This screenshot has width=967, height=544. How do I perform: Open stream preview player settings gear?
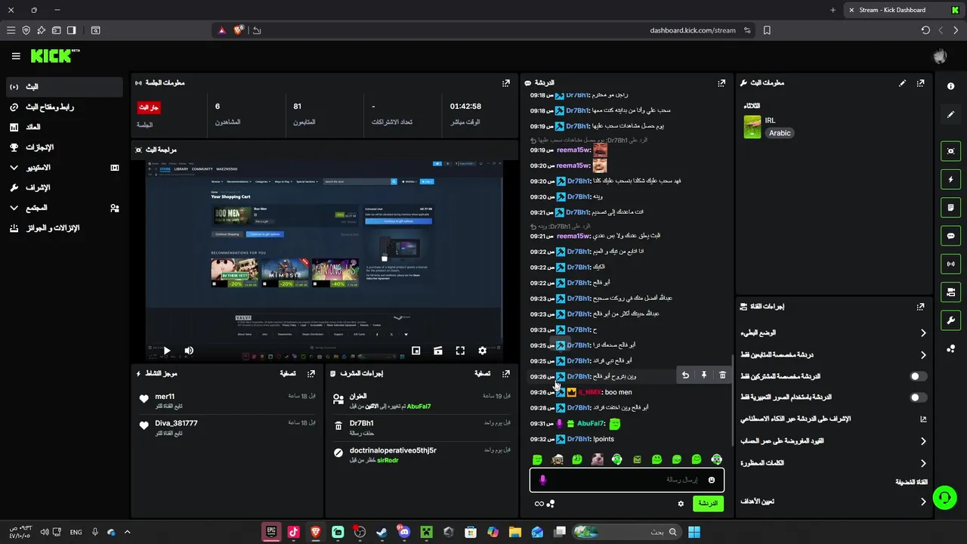pyautogui.click(x=482, y=351)
